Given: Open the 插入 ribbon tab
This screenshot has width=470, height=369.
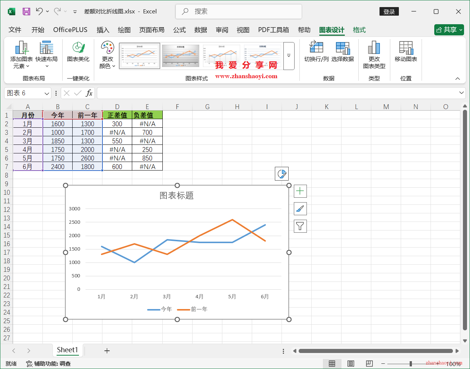Looking at the screenshot, I should point(103,30).
